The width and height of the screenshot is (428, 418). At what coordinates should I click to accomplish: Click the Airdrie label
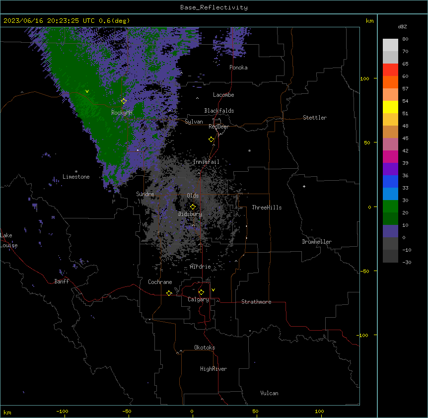pos(201,267)
